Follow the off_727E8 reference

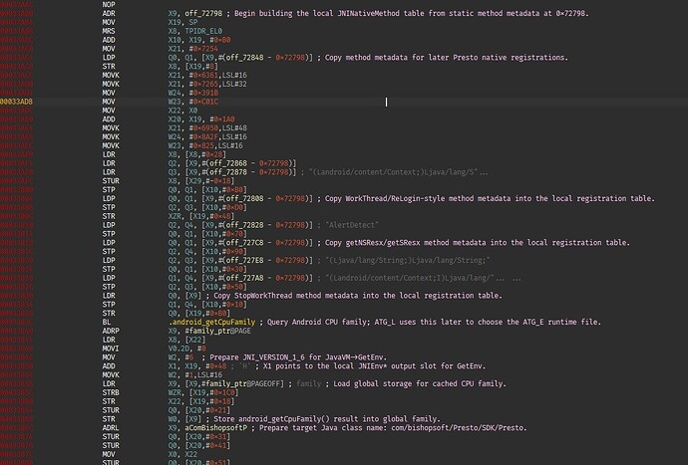pos(245,260)
